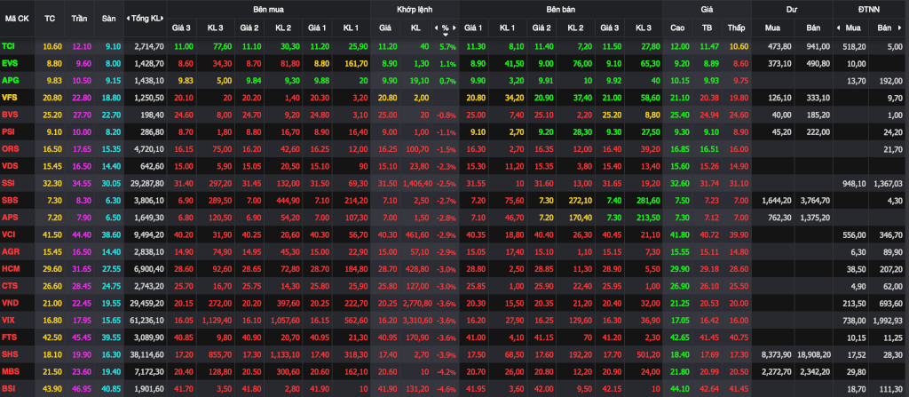Open the BSI ticker symbol
This screenshot has height=397, width=909.
click(9, 388)
